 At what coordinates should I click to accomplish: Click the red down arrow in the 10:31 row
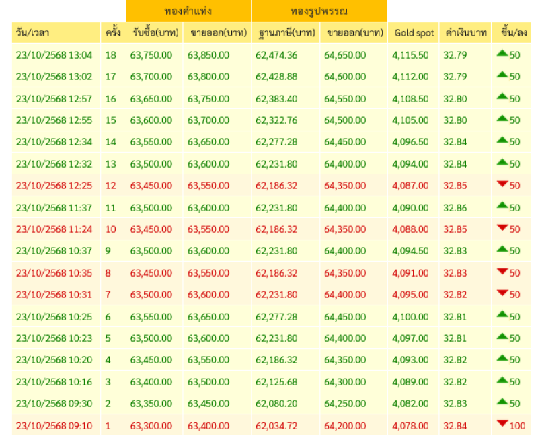click(x=502, y=294)
